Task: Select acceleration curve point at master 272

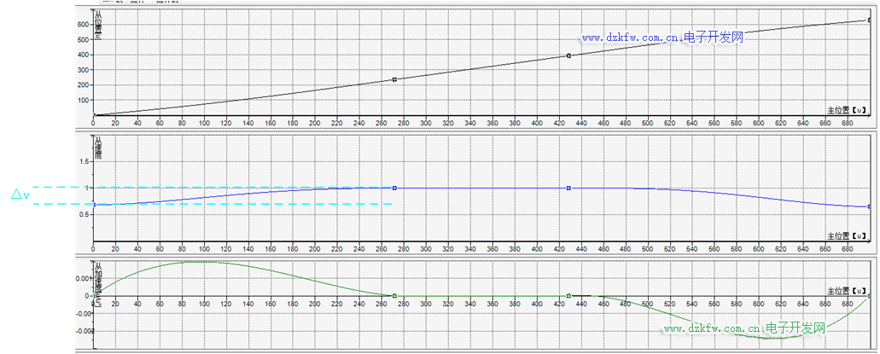Action: [x=394, y=296]
